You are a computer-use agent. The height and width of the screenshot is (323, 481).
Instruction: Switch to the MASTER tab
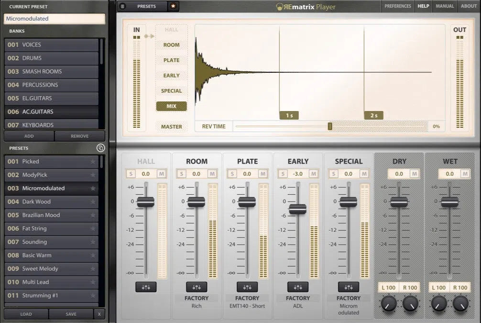171,127
